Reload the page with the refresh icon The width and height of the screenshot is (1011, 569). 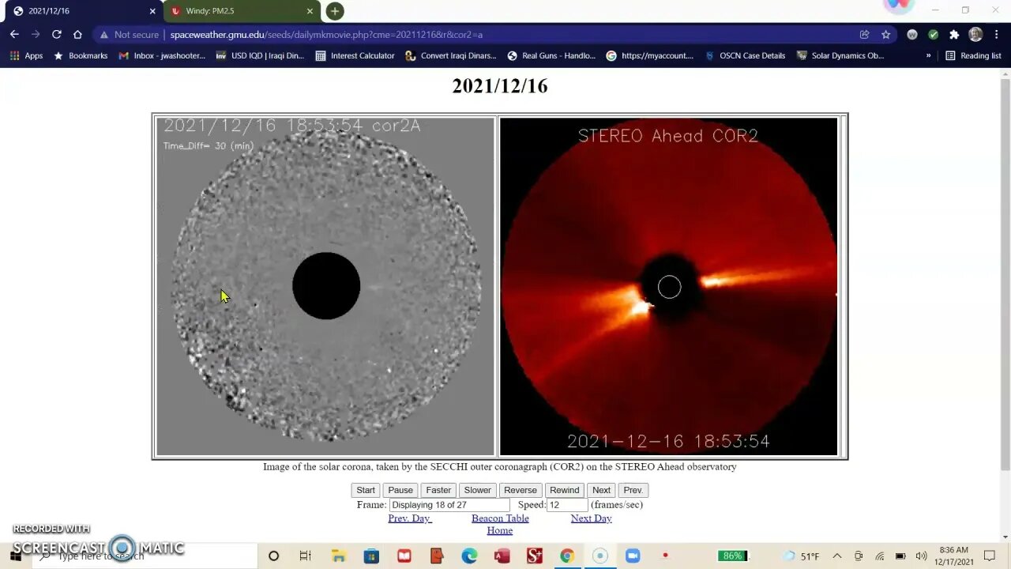pos(57,35)
